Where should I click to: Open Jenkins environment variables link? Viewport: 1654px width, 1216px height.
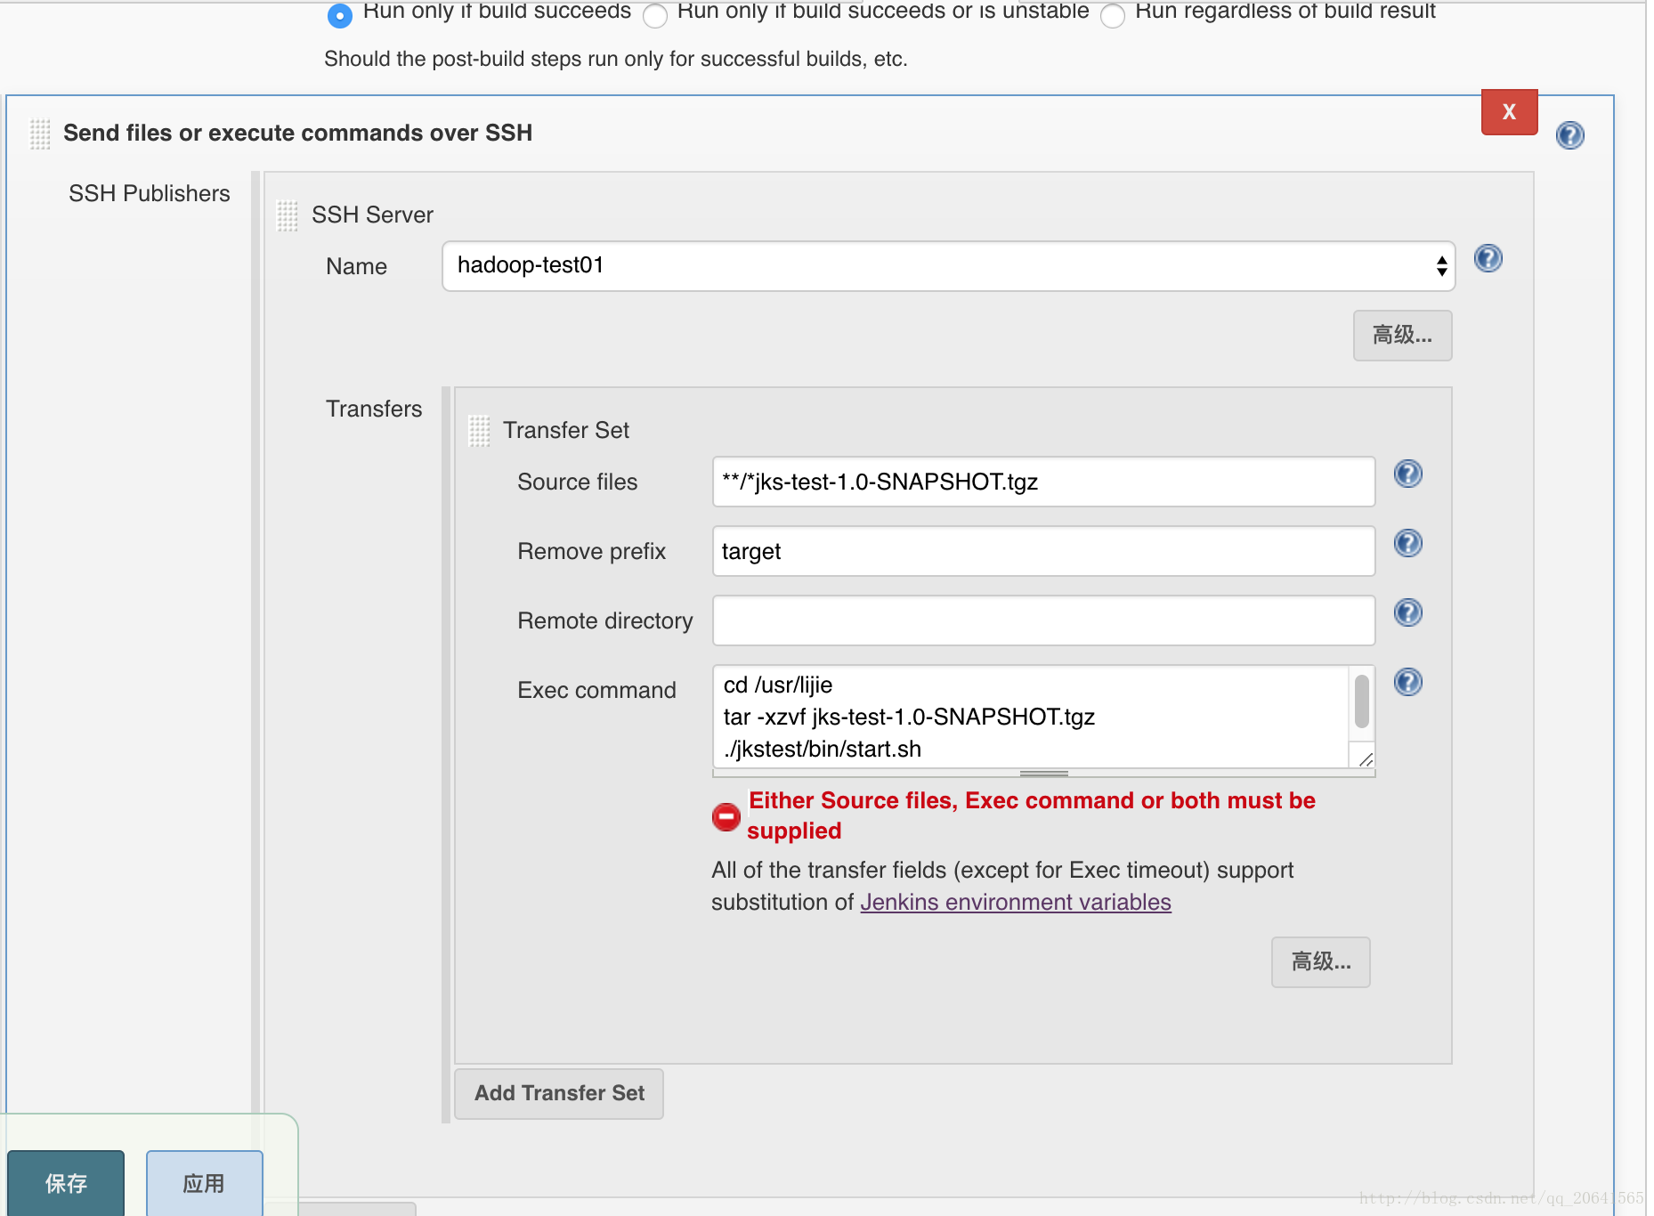point(1015,902)
